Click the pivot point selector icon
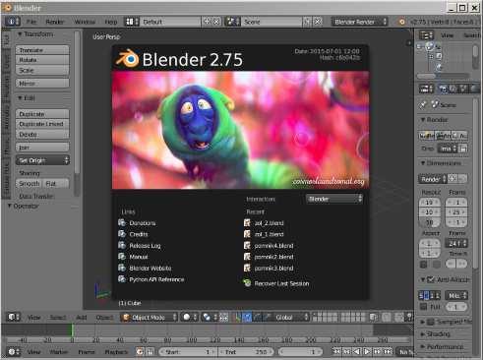The image size is (483, 360). [x=210, y=317]
